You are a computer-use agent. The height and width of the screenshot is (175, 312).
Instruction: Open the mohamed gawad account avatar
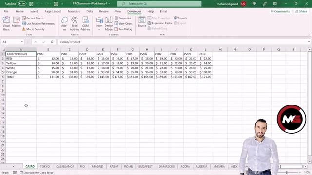(x=243, y=4)
